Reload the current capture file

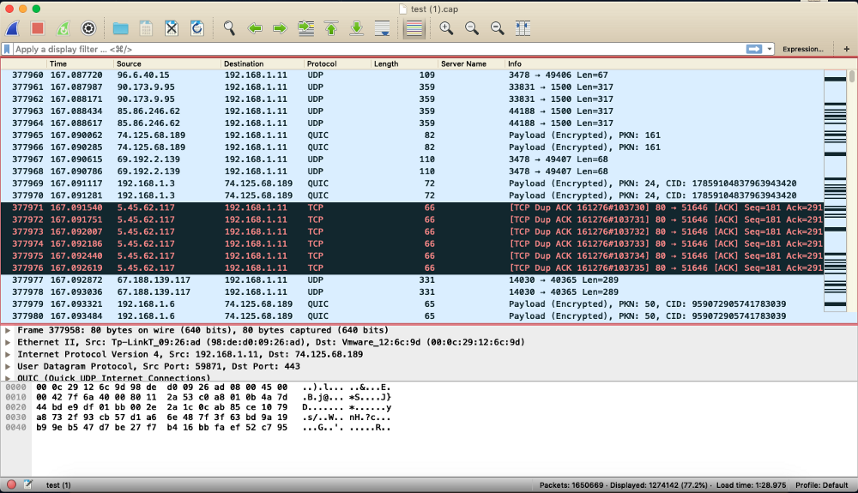[x=196, y=28]
